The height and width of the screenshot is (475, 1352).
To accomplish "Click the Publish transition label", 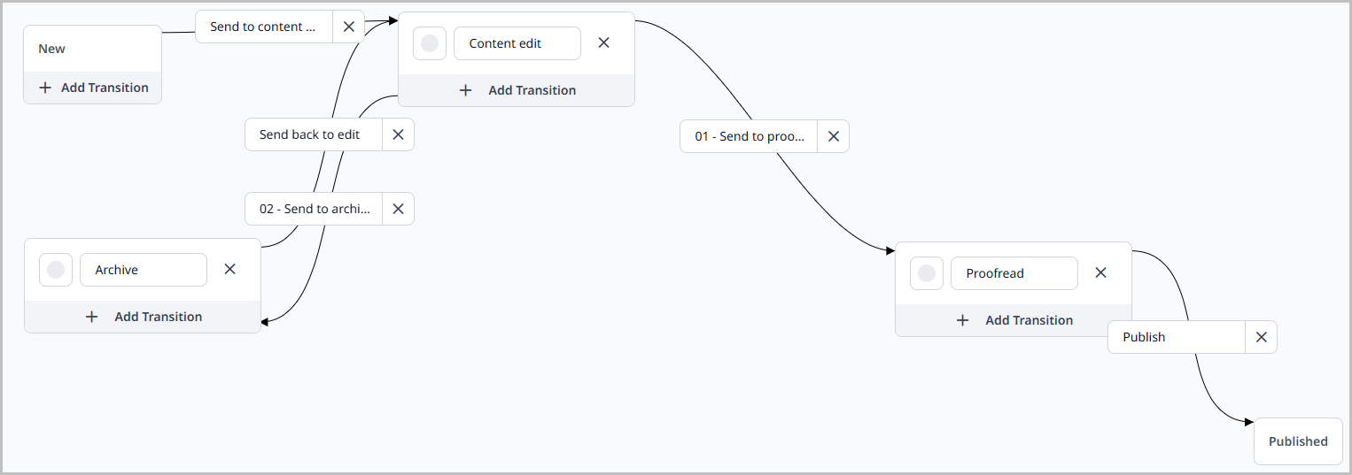I will click(1176, 337).
